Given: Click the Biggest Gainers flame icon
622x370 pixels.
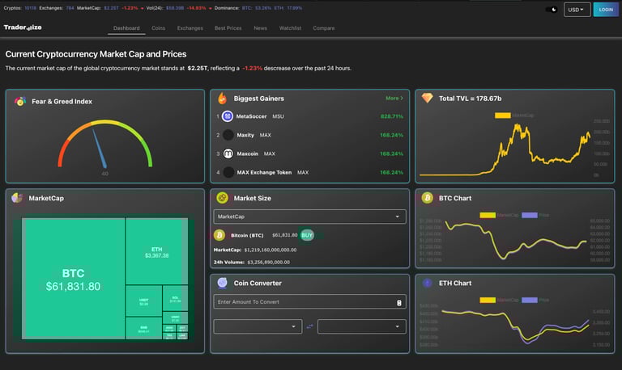Looking at the screenshot, I should [223, 98].
